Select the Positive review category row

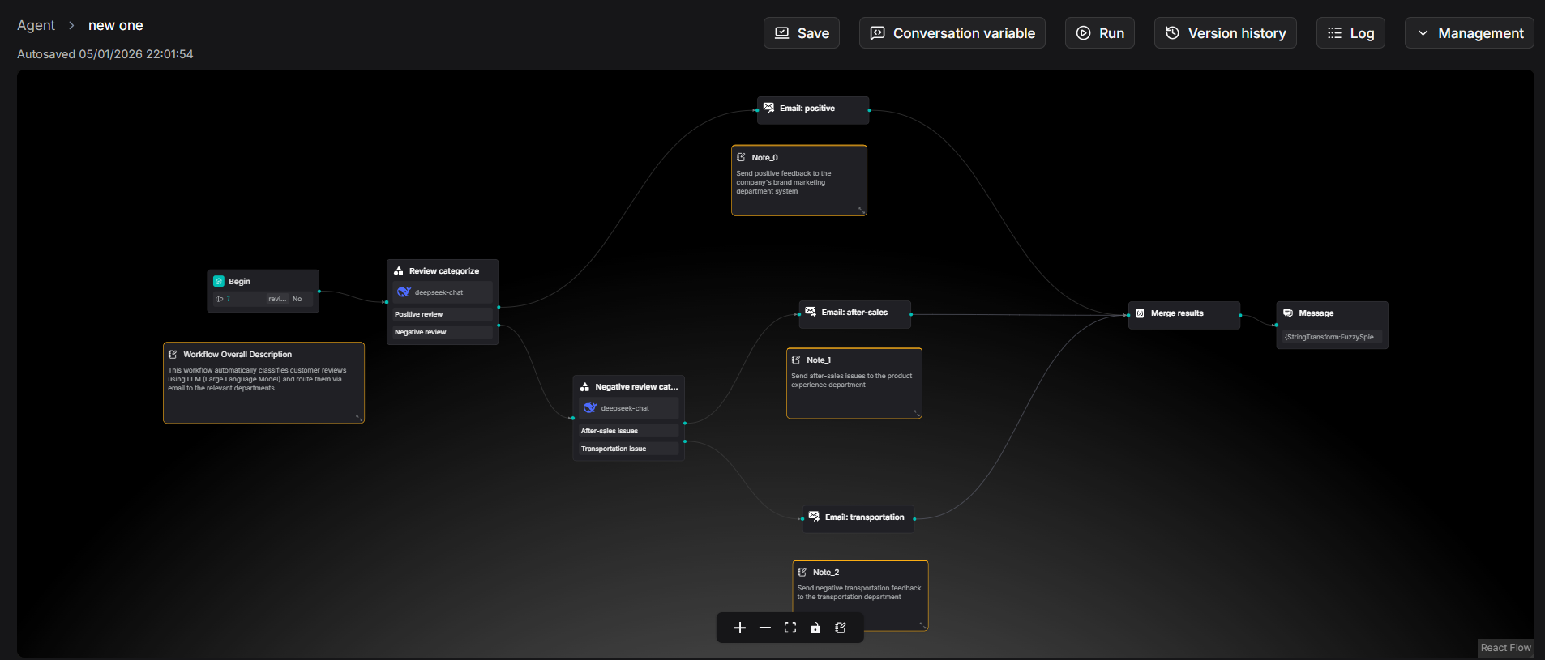(x=443, y=314)
